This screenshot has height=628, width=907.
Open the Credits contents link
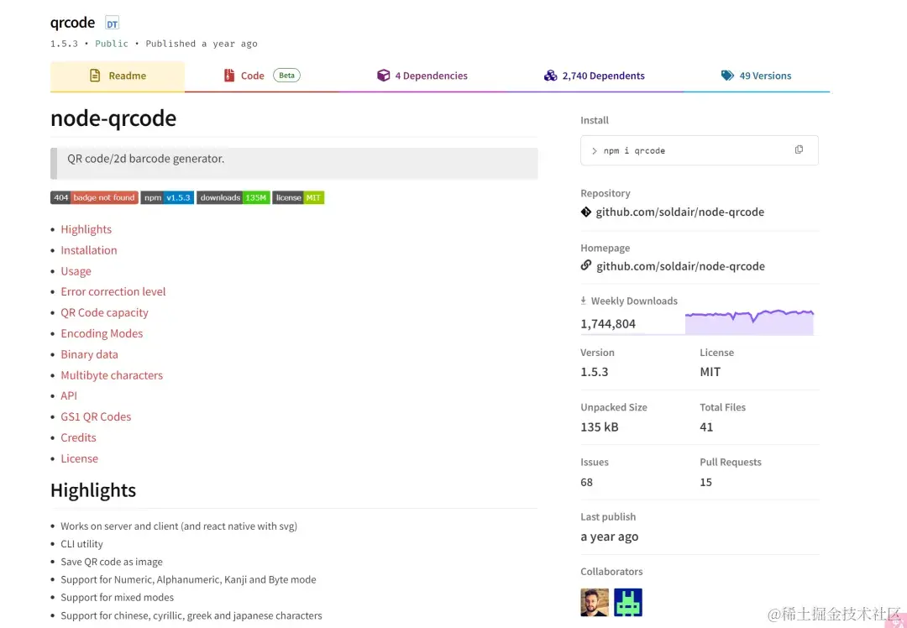[x=78, y=437]
